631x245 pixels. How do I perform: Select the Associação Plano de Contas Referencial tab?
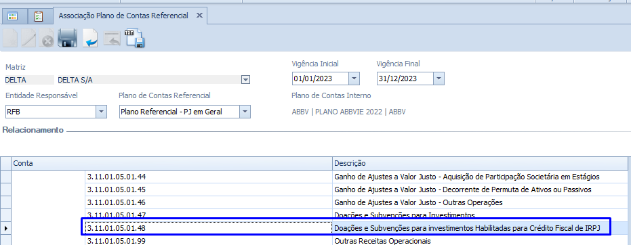coord(123,16)
